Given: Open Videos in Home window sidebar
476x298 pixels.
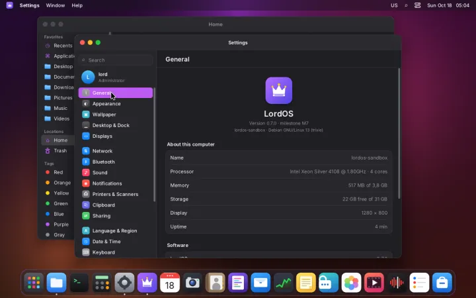Looking at the screenshot, I should (58, 119).
